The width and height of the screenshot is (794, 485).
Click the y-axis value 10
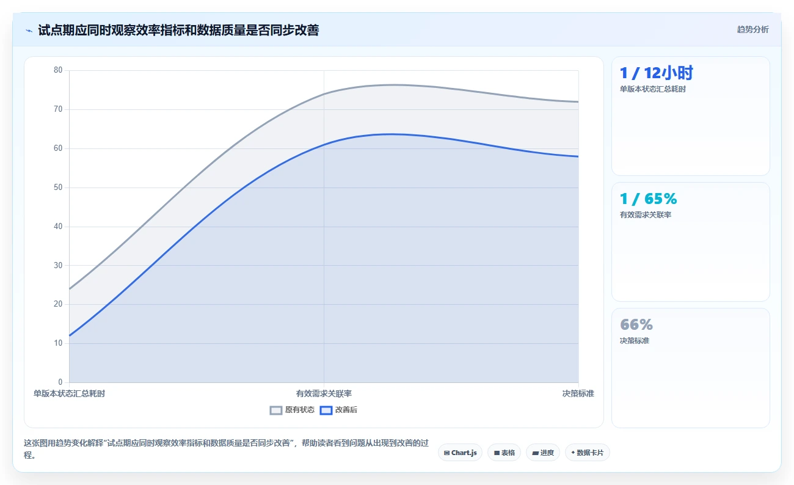click(58, 343)
